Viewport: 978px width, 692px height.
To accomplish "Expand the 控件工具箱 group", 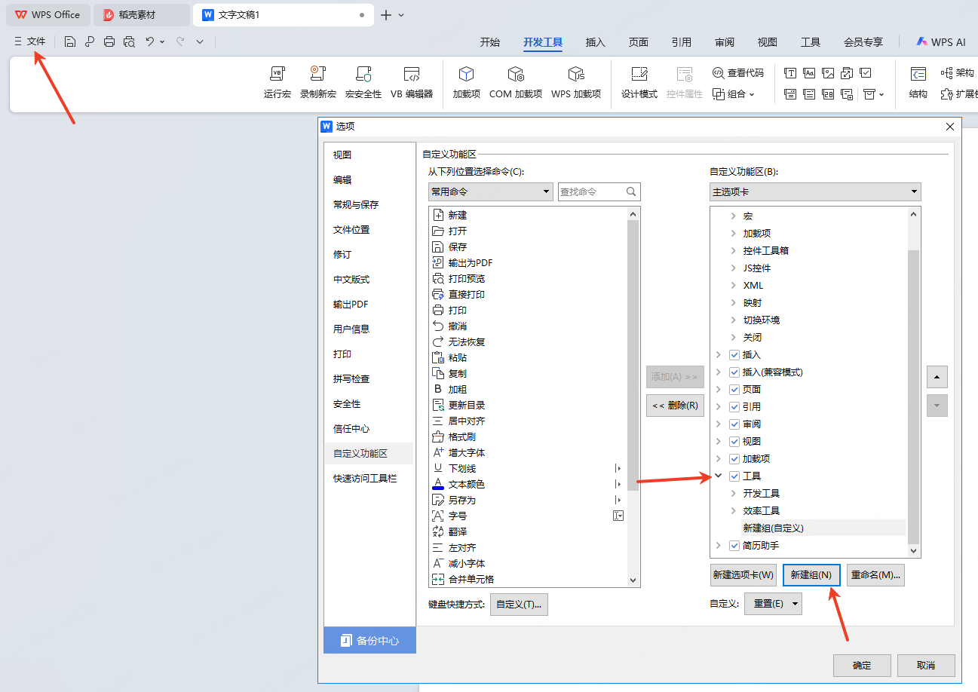I will (x=734, y=251).
